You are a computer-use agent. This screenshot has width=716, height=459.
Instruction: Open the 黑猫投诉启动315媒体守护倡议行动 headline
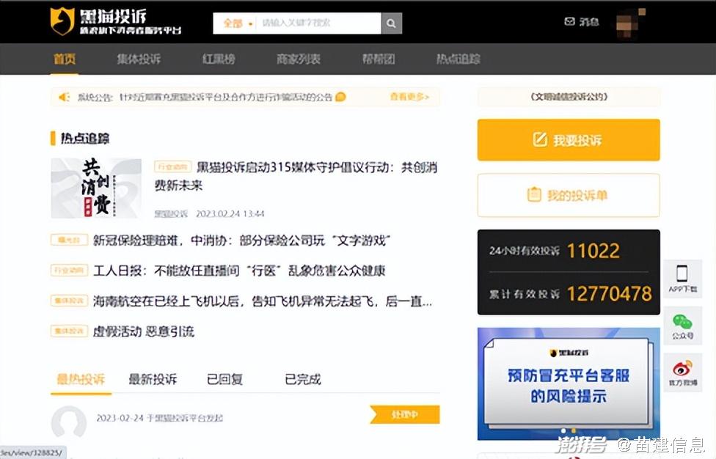point(296,176)
